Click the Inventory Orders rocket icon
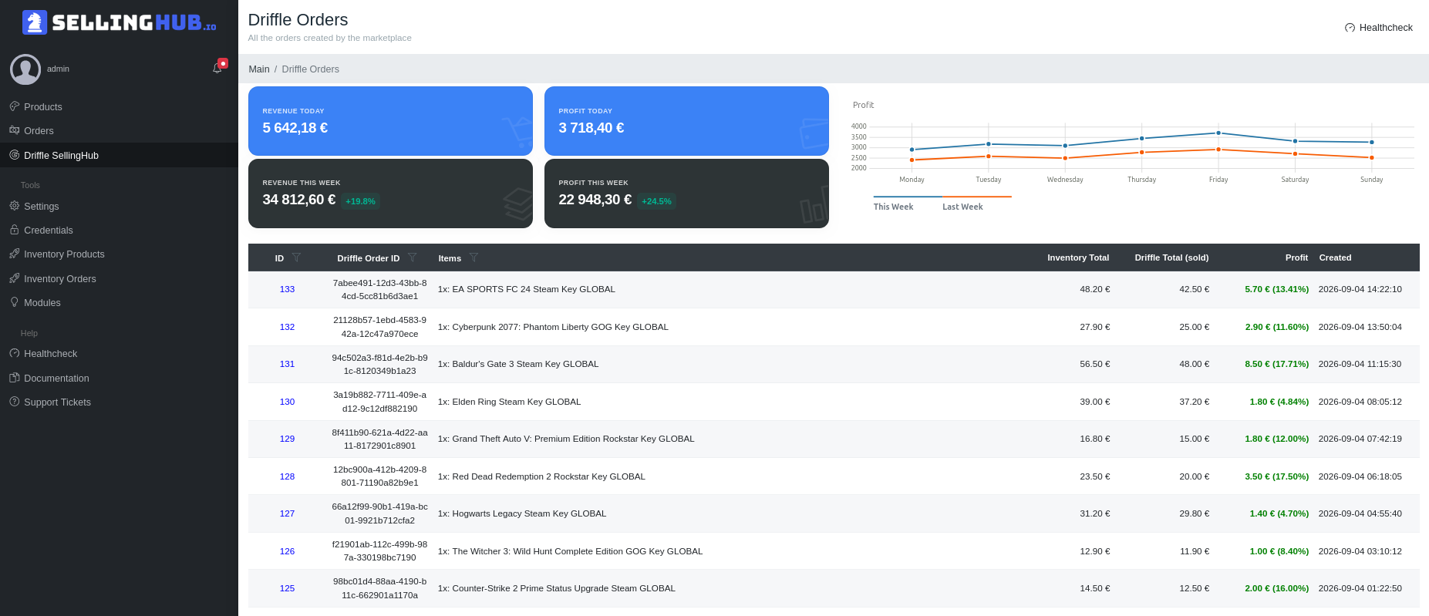This screenshot has height=616, width=1429. pyautogui.click(x=14, y=278)
